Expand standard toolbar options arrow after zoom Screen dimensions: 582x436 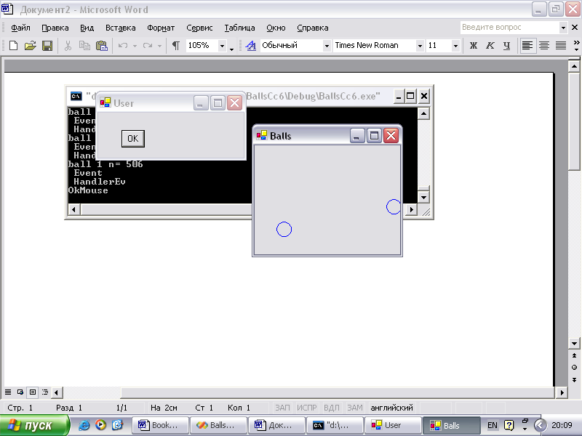tap(231, 49)
